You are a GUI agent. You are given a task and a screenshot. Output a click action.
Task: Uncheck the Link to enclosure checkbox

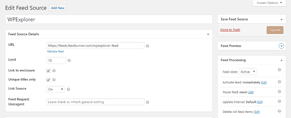coord(48,71)
